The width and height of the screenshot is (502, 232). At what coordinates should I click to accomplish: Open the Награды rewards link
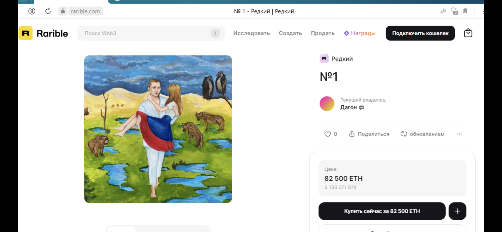click(360, 33)
